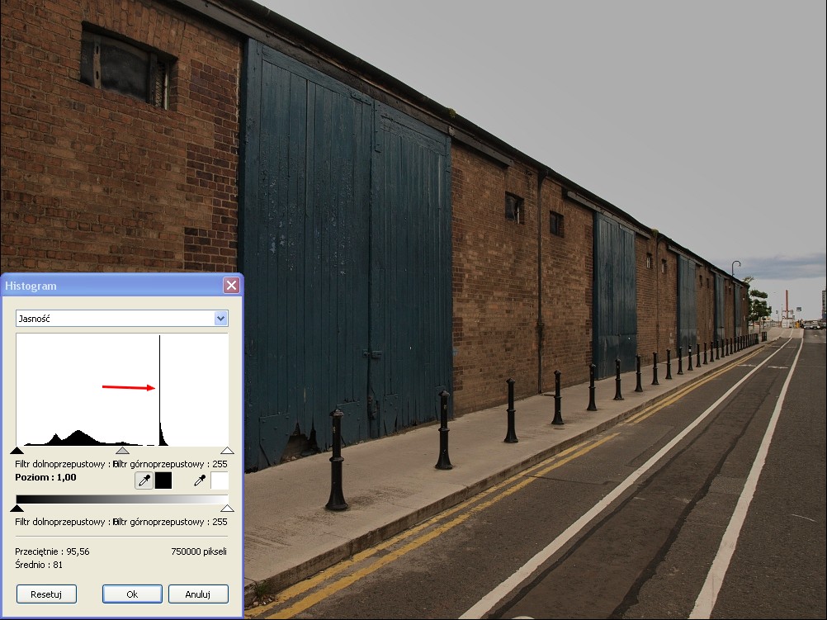This screenshot has width=827, height=620.
Task: Click the black output triangle under gradient bar
Action: coord(17,509)
